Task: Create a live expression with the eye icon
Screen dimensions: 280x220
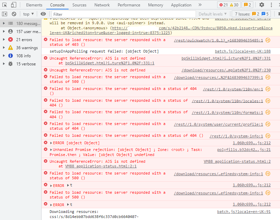Action: (x=41, y=14)
